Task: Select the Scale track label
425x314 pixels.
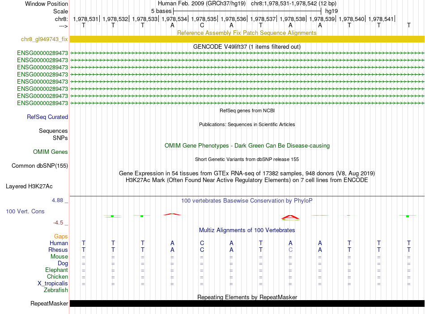Action: [60, 11]
